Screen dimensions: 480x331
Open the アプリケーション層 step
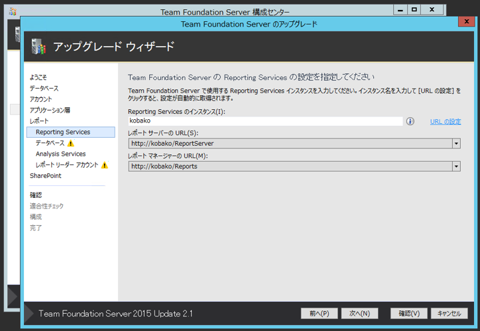click(x=50, y=110)
